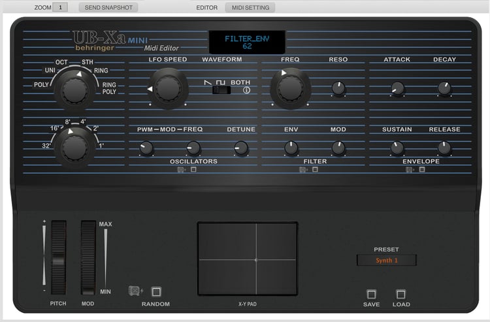Select the 32' footage label
The width and height of the screenshot is (490, 322).
pyautogui.click(x=46, y=146)
